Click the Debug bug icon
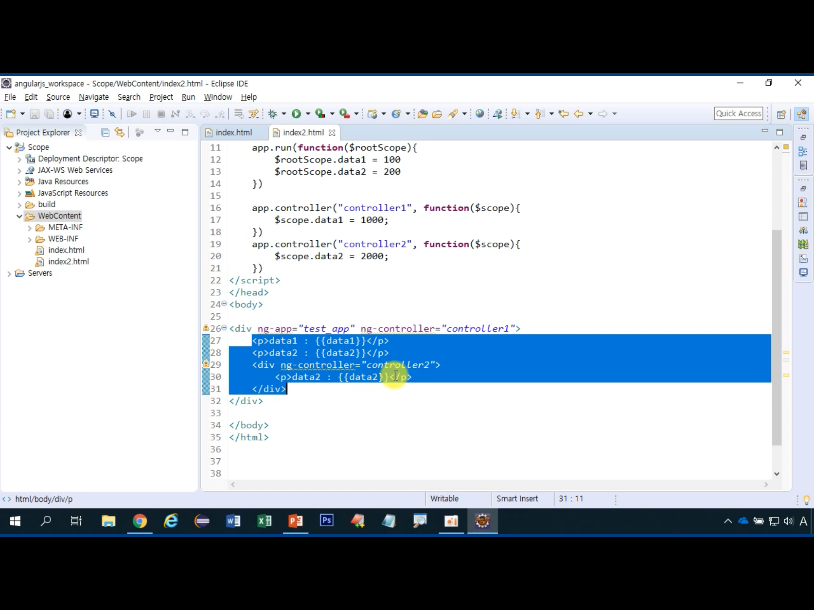This screenshot has width=814, height=610. pos(272,114)
